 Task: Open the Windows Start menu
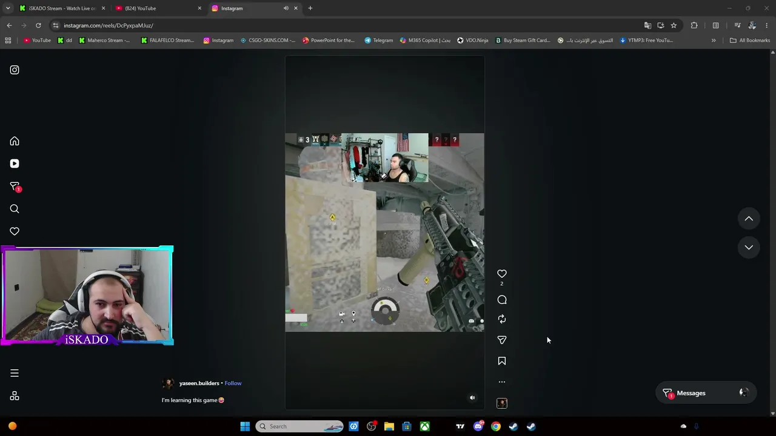(x=245, y=426)
